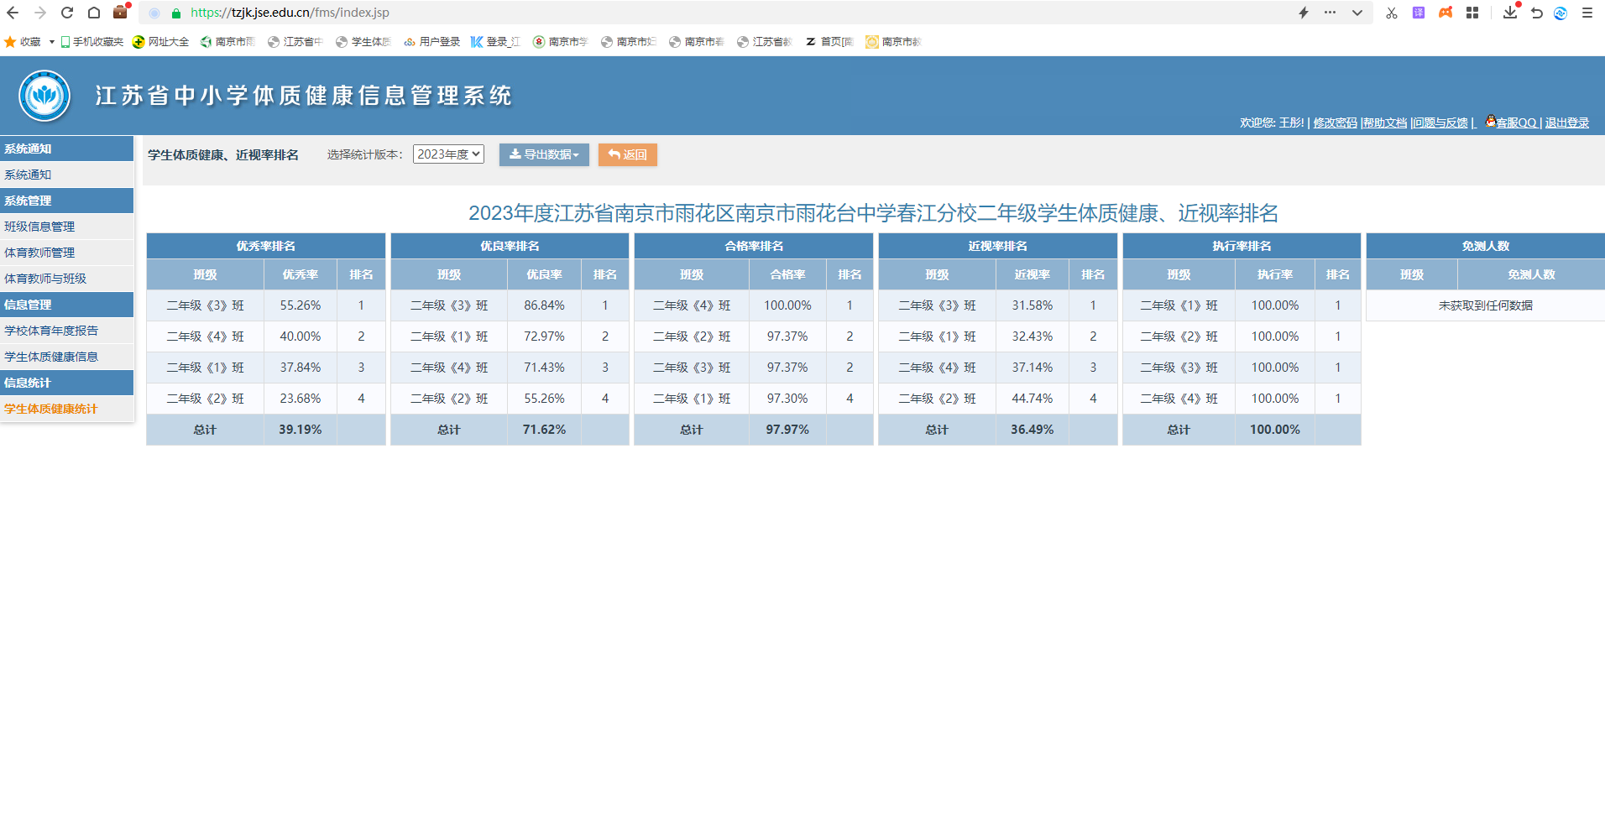Click the blue circular sync icon

1561,13
